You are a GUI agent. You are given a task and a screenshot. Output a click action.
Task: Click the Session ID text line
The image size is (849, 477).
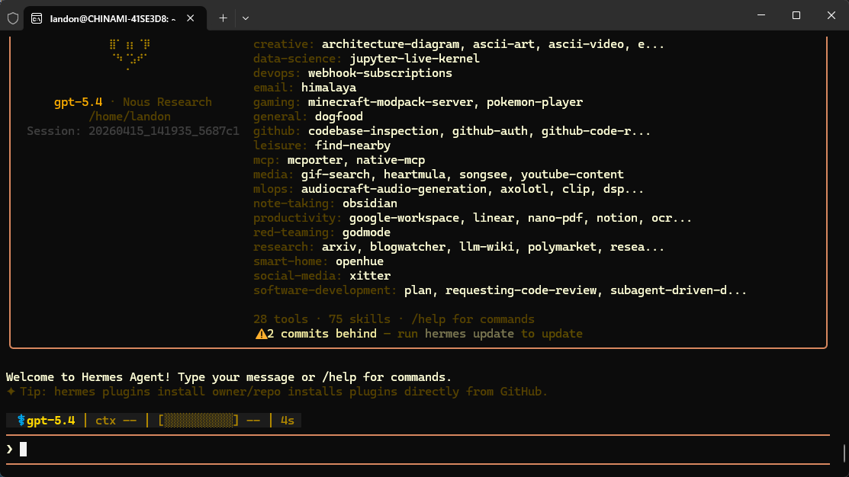[x=133, y=131]
